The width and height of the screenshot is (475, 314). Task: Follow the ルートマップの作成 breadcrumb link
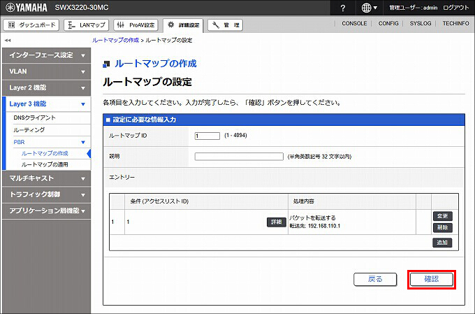pos(115,40)
